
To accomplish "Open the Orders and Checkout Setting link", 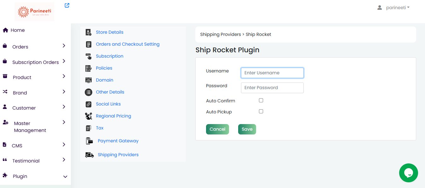I will coord(128,44).
